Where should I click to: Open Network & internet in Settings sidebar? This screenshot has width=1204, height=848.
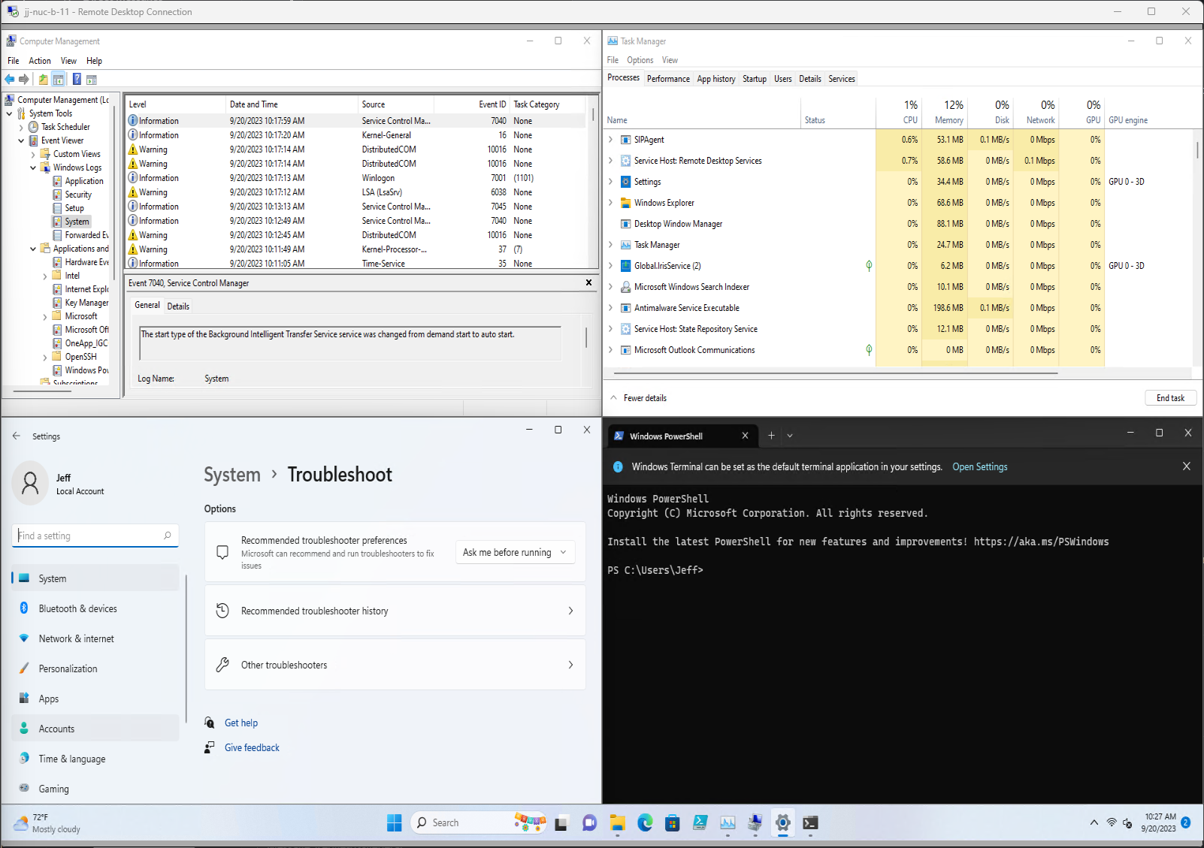pyautogui.click(x=95, y=638)
